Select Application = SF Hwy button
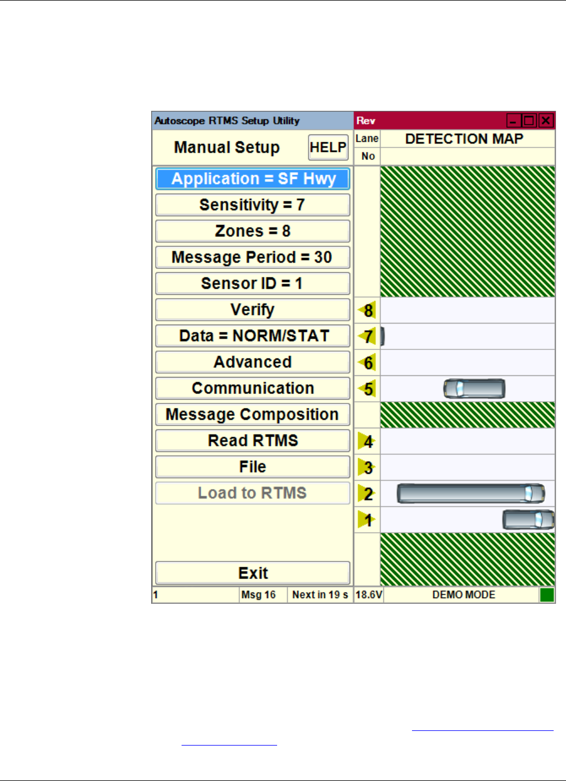This screenshot has width=566, height=781. pos(252,179)
